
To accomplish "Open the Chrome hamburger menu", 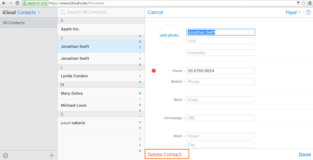I will click(310, 3).
